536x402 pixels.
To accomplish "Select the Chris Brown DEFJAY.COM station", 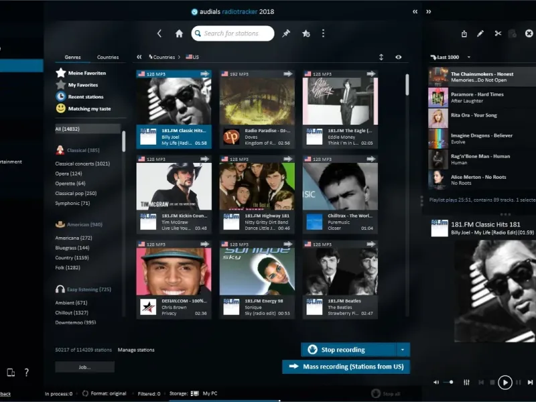I will [174, 279].
